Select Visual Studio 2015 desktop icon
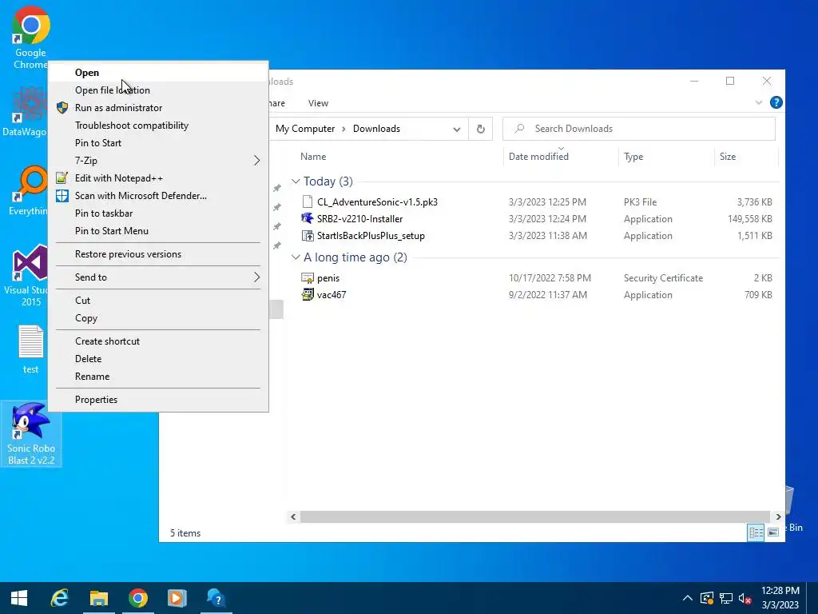818x614 pixels. click(26, 275)
